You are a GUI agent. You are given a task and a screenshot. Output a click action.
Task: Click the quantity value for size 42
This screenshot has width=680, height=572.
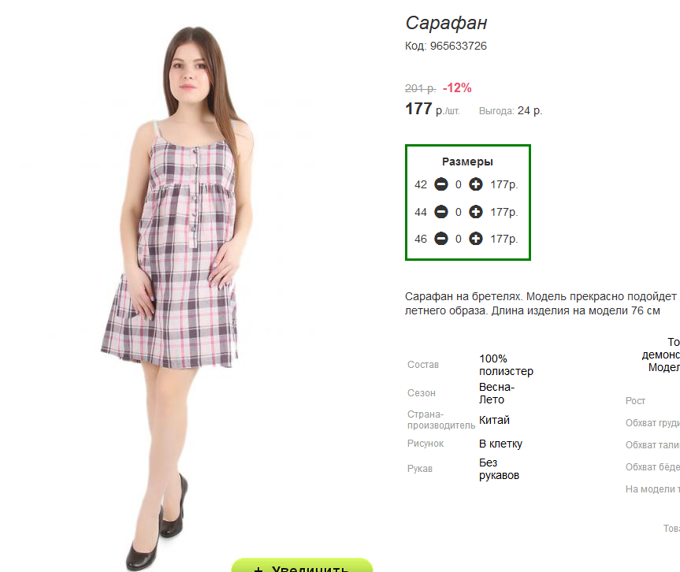point(459,184)
